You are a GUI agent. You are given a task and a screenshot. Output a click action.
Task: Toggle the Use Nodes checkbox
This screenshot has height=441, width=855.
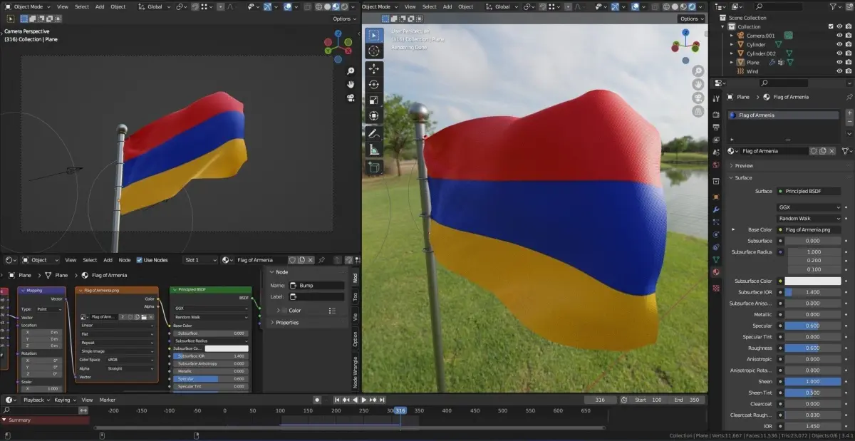point(139,260)
